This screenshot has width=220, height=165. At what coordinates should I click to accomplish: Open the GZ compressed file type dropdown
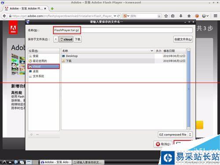(175, 135)
